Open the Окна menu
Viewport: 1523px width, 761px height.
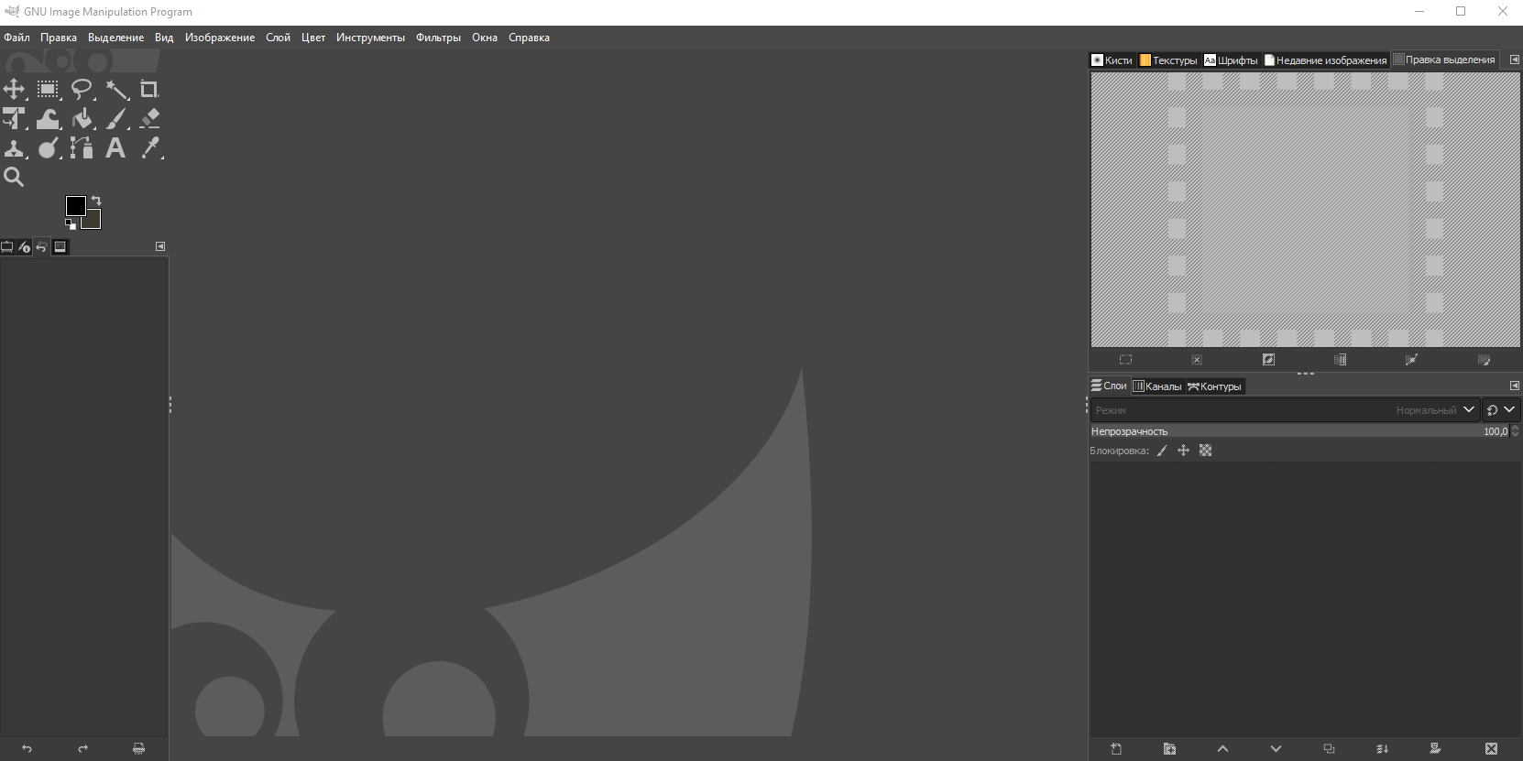point(485,38)
